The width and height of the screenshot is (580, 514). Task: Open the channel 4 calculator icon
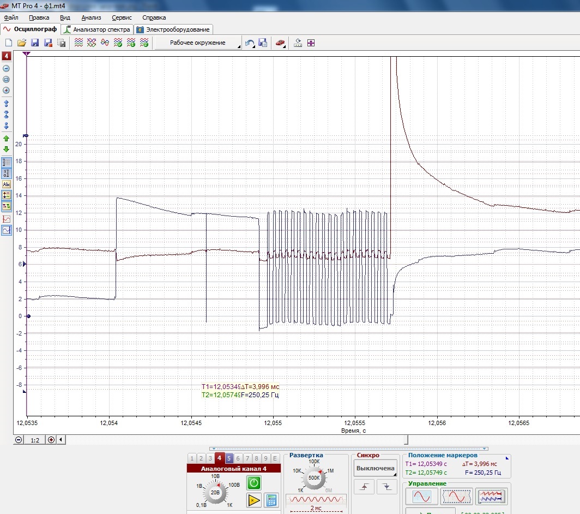pyautogui.click(x=271, y=501)
